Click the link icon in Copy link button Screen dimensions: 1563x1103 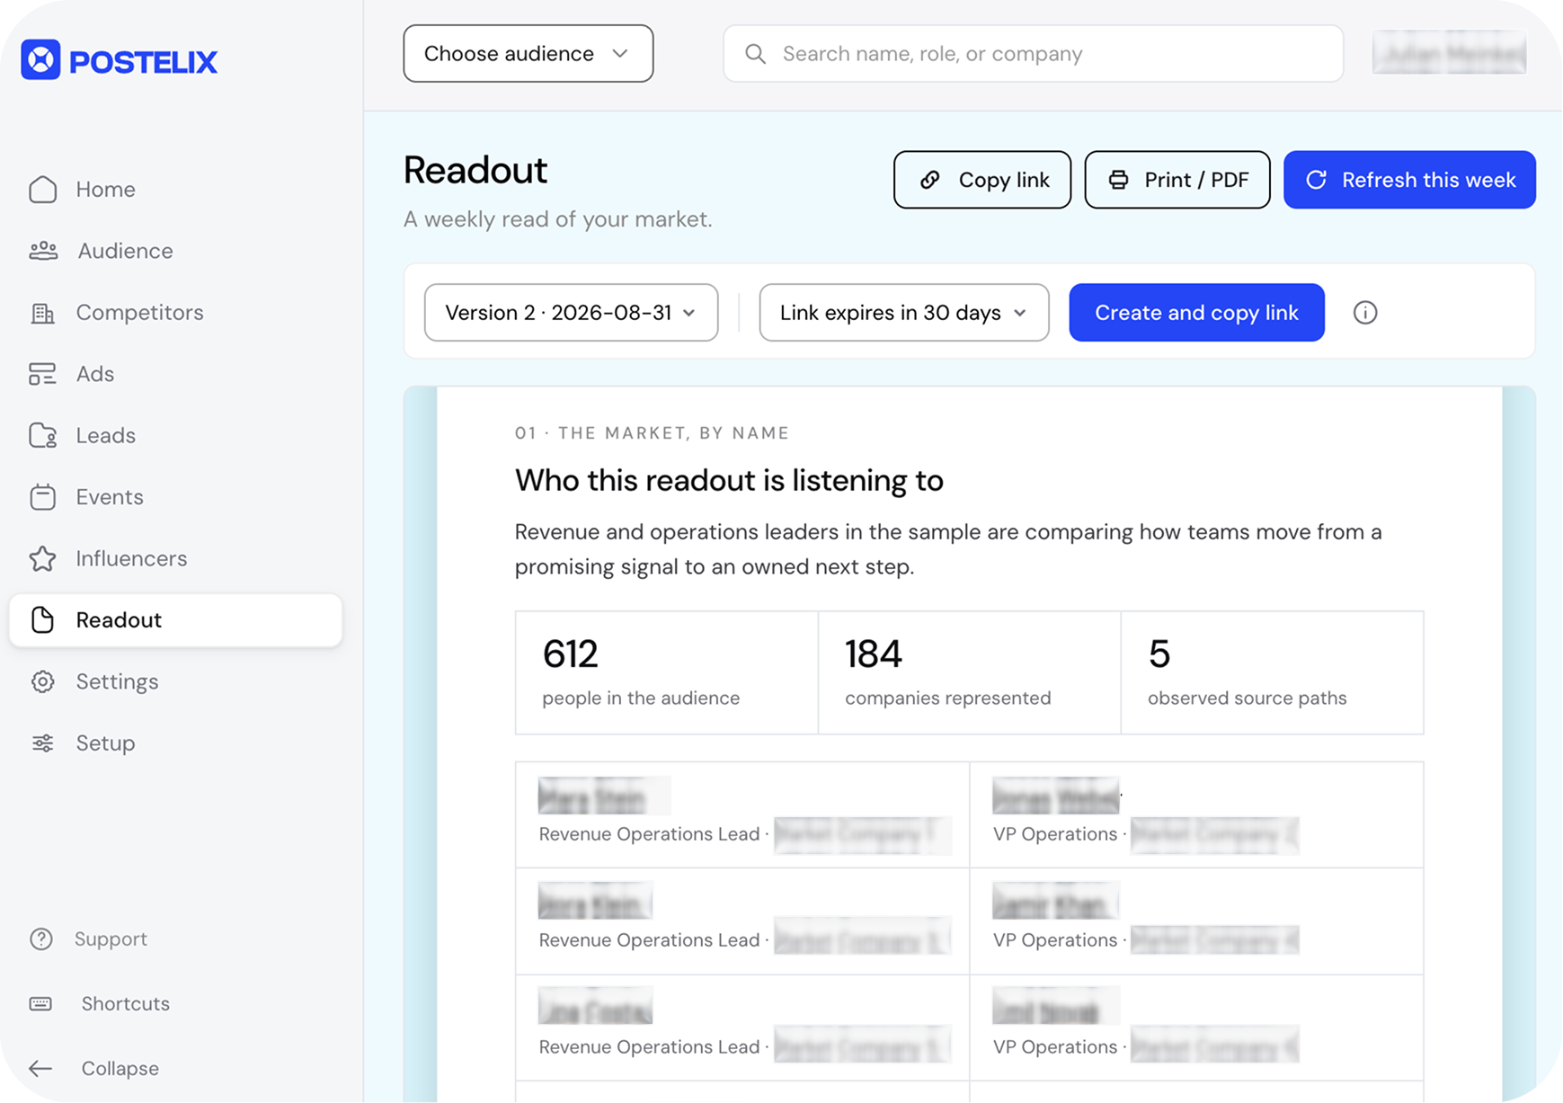click(x=930, y=180)
